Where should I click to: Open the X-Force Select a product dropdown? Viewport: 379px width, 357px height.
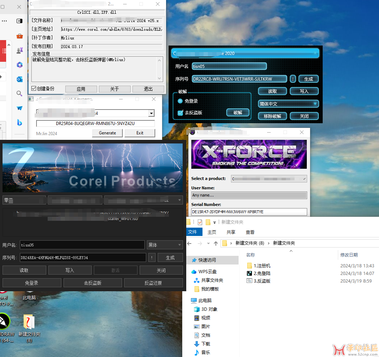269,178
